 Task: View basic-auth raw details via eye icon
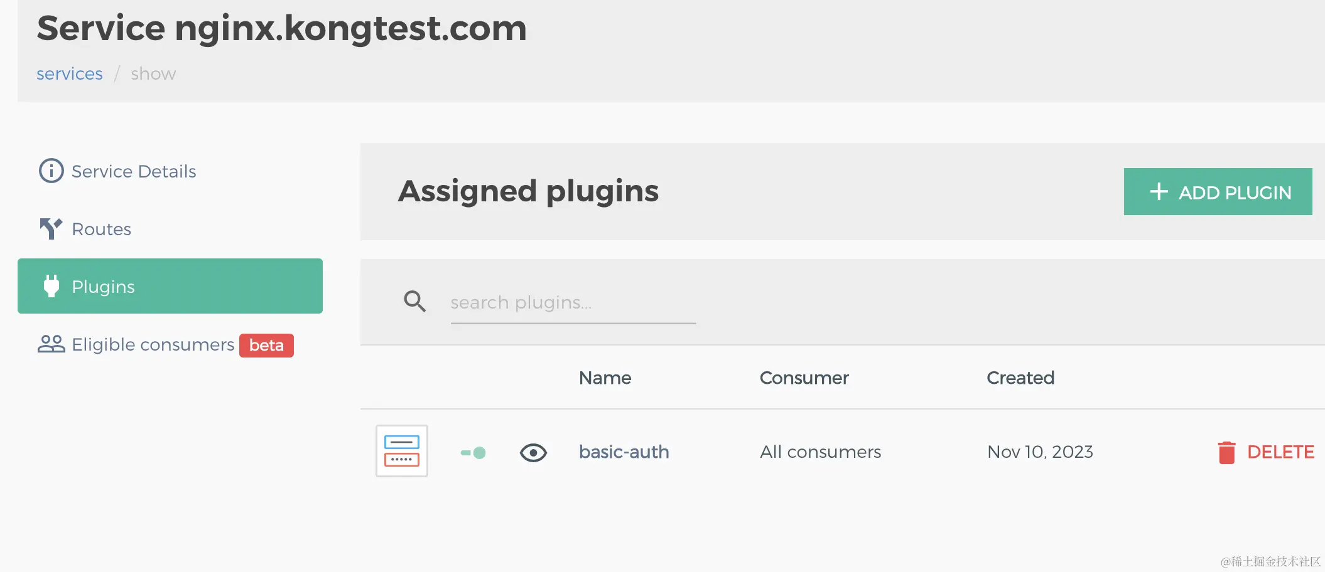pyautogui.click(x=533, y=453)
